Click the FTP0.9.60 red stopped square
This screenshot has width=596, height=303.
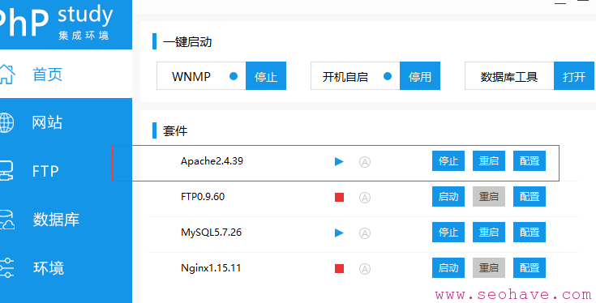[x=339, y=198]
